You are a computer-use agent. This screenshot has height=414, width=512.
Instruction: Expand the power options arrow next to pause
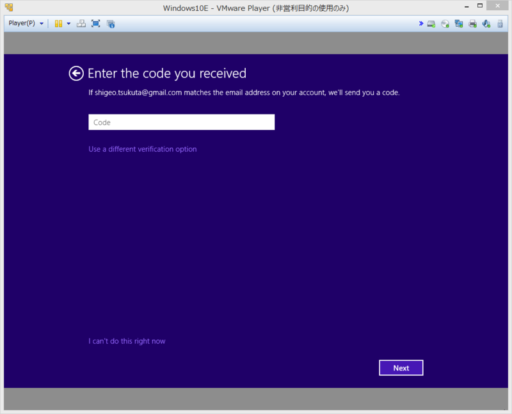(x=68, y=24)
